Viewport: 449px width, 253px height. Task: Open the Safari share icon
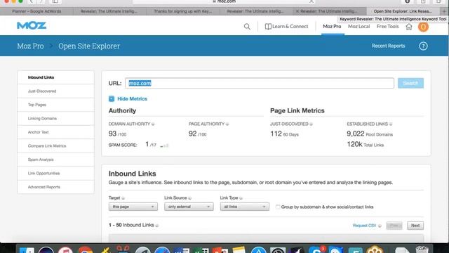pos(423,1)
